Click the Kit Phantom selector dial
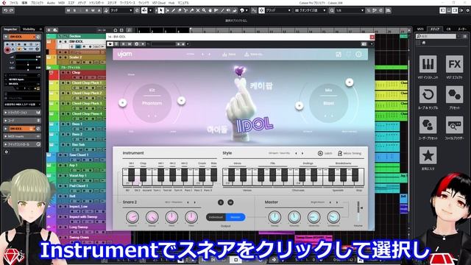 click(x=152, y=103)
